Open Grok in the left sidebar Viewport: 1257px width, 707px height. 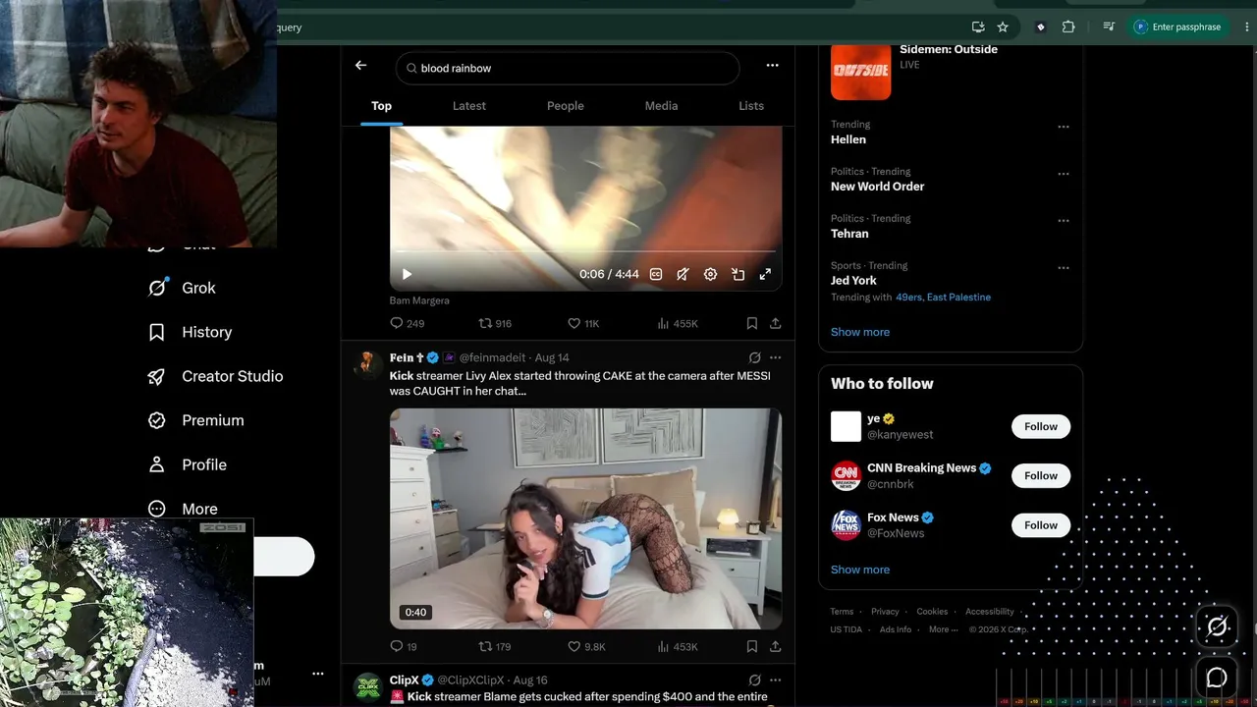(181, 288)
